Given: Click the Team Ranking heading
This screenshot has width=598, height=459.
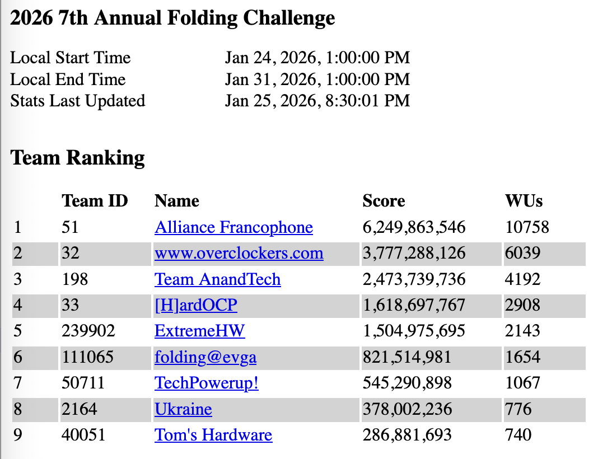Looking at the screenshot, I should point(78,158).
